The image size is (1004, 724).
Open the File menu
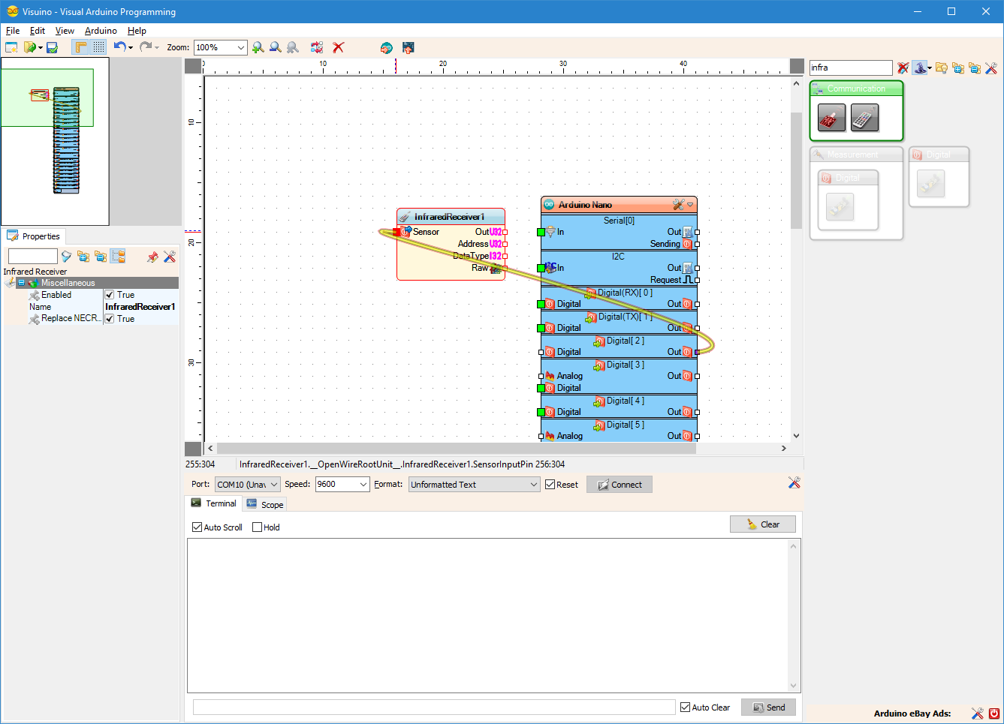click(13, 31)
